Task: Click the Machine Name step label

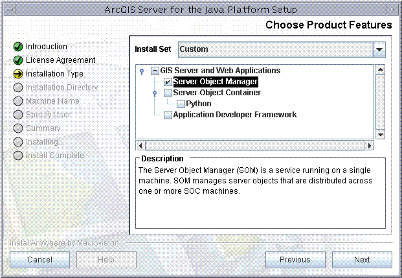Action: (x=52, y=101)
